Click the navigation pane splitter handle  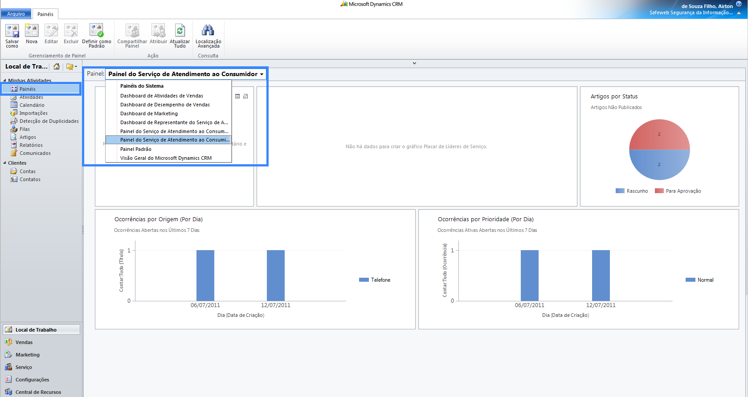pos(83,230)
